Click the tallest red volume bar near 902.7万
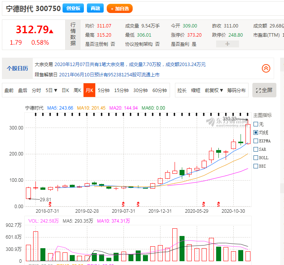 tap(175, 245)
